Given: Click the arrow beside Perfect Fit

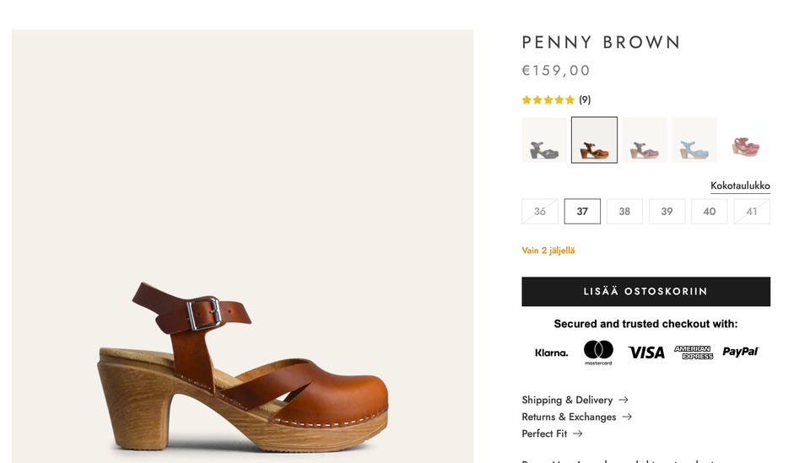Looking at the screenshot, I should pos(578,433).
